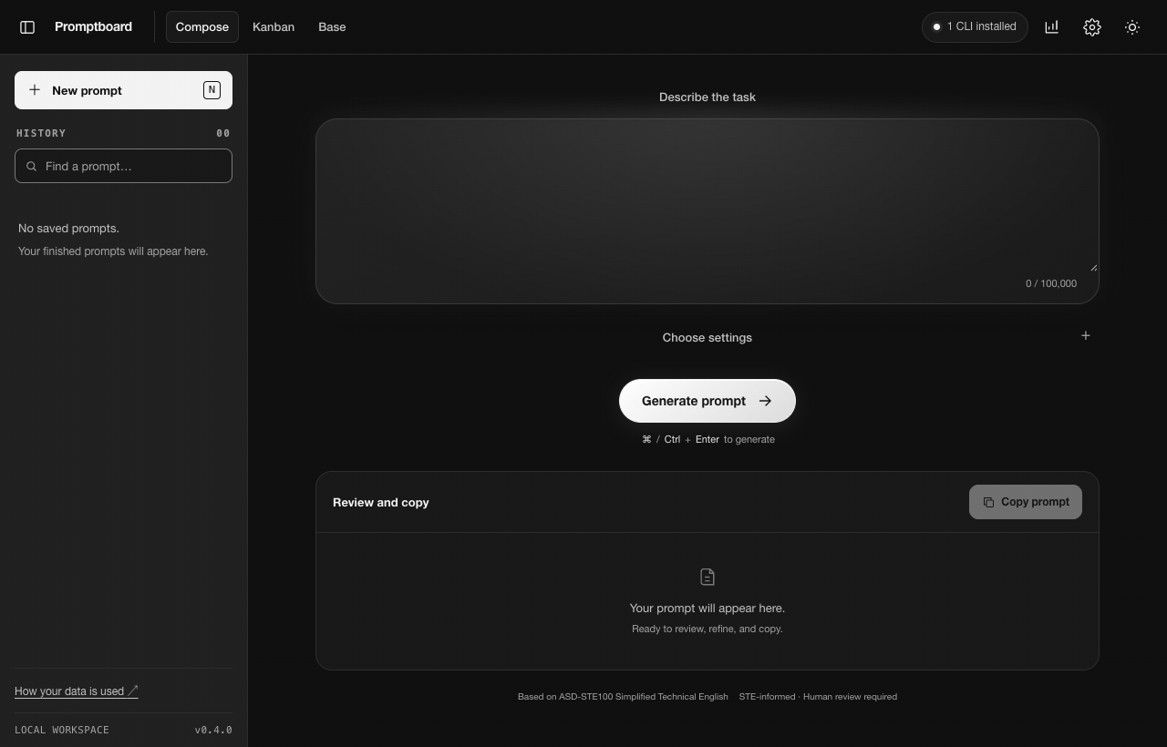The width and height of the screenshot is (1167, 747).
Task: Open the usage statistics chart icon
Action: [1052, 27]
